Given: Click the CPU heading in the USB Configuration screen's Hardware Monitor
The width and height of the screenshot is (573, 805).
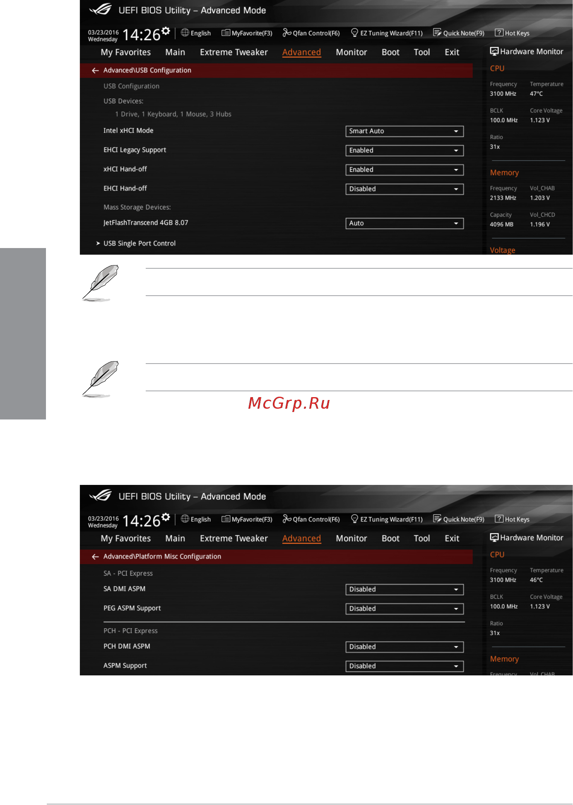Looking at the screenshot, I should pyautogui.click(x=497, y=68).
